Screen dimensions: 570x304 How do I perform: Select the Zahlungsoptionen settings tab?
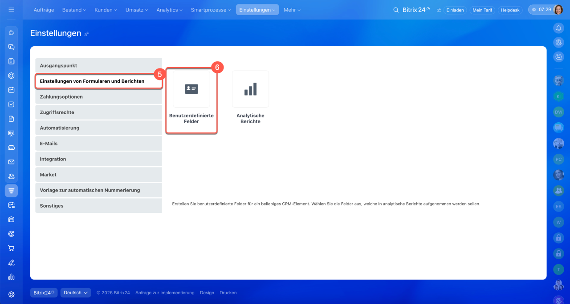point(98,96)
